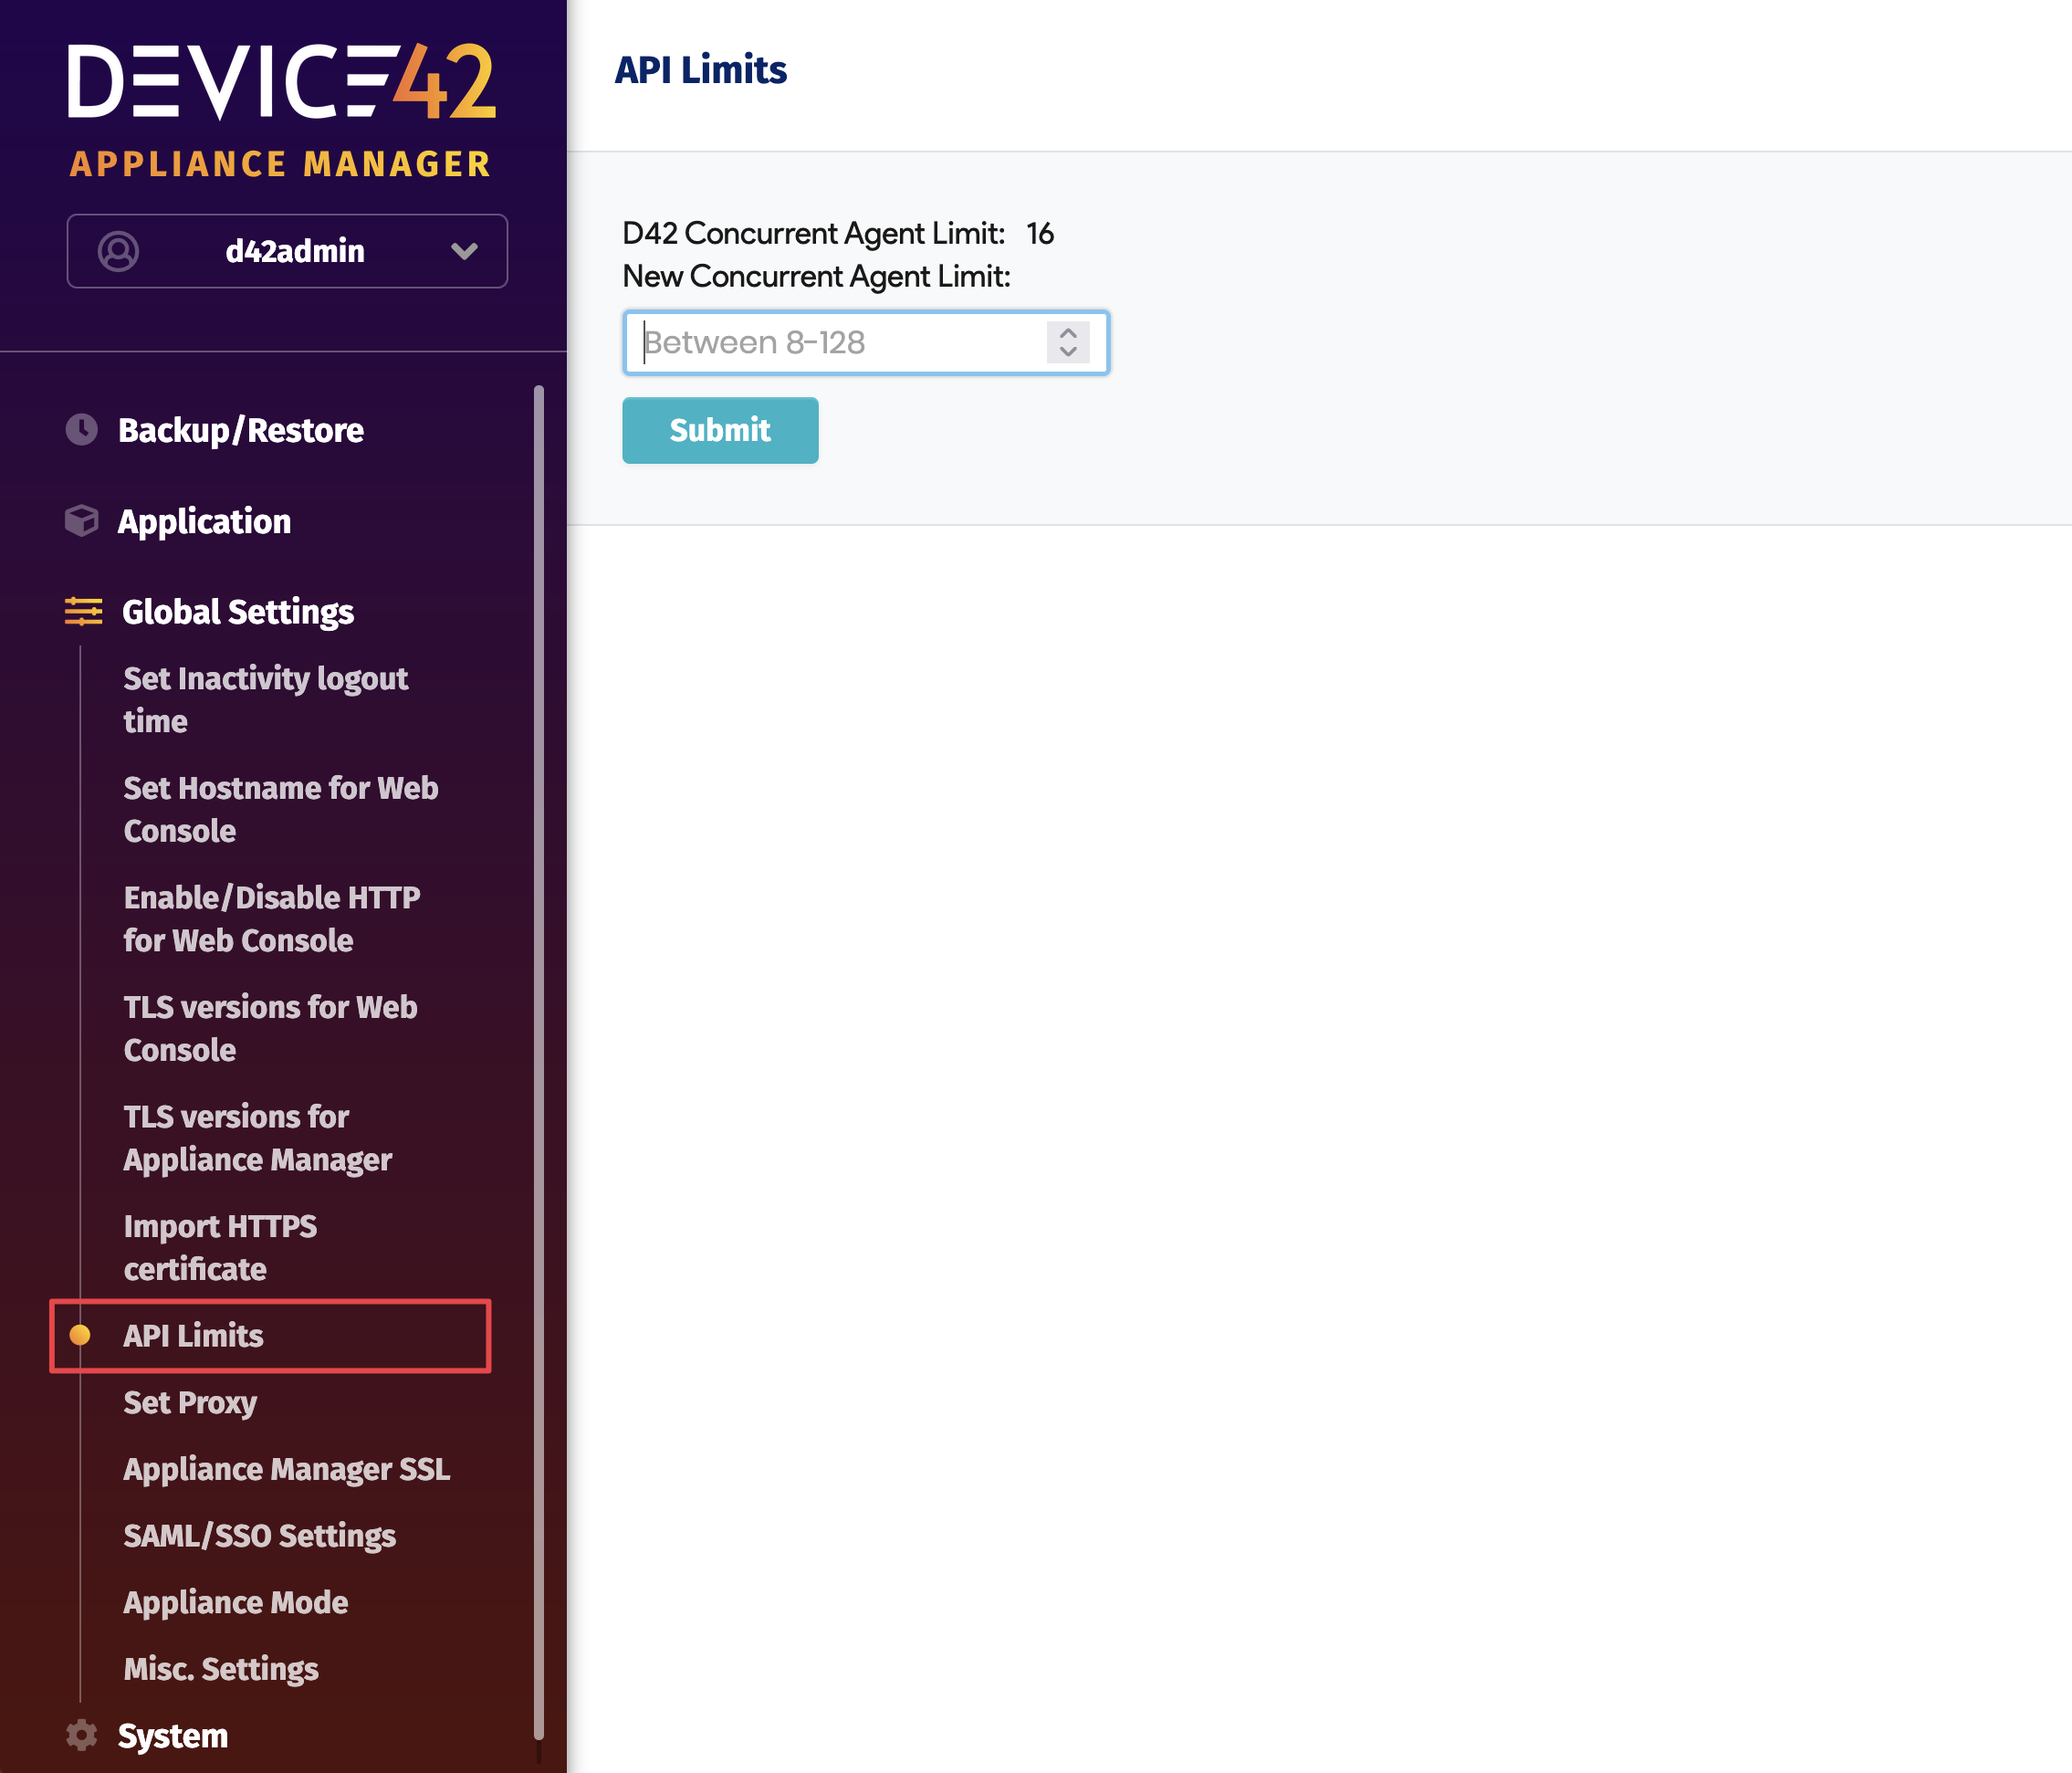Click the Application cube icon
The image size is (2072, 1773).
82,521
